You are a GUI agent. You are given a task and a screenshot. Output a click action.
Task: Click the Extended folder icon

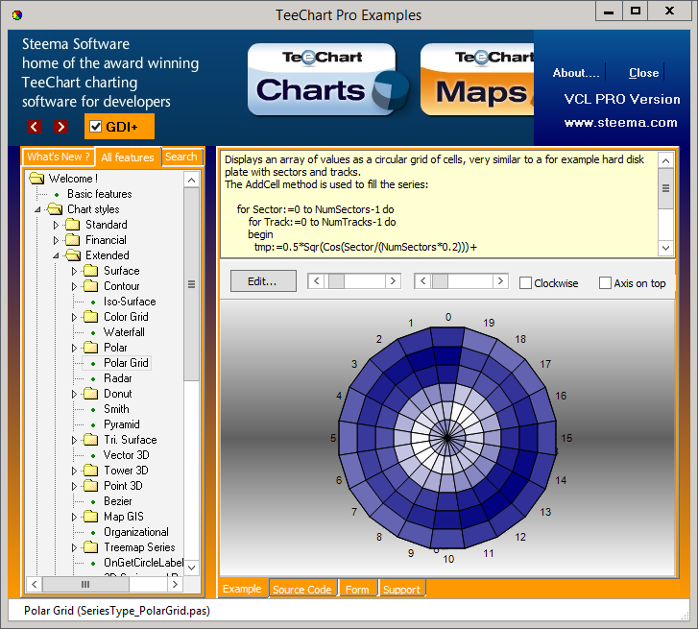click(74, 255)
